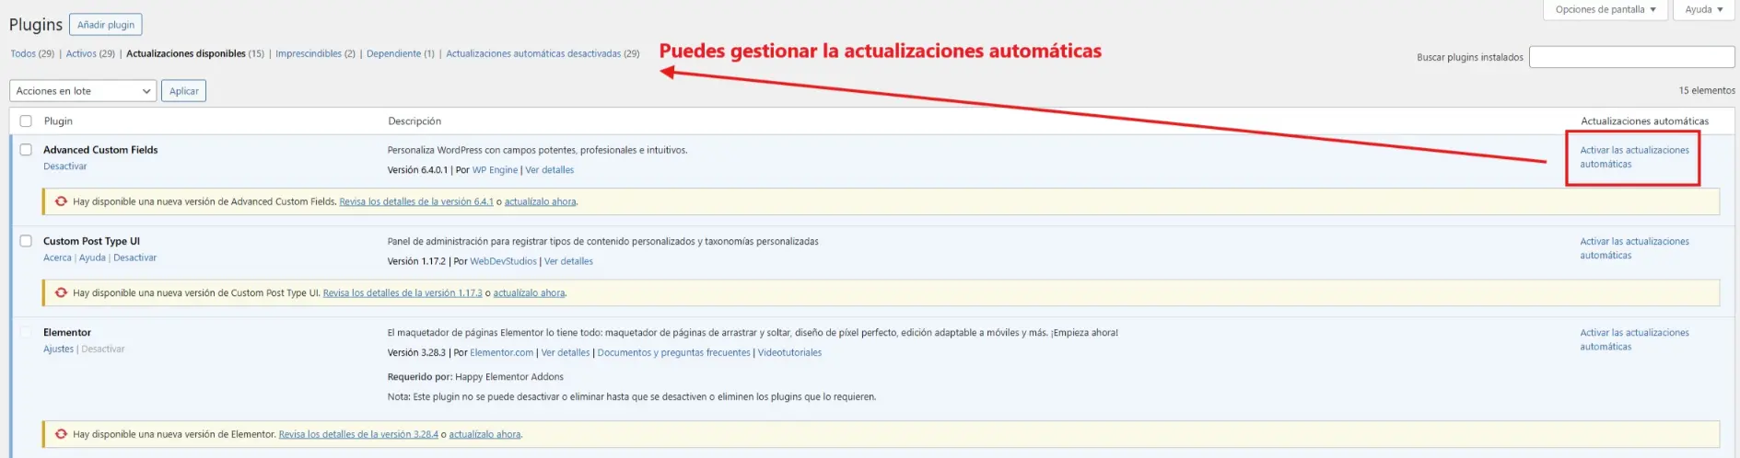
Task: Deactivate Advanced Custom Fields plugin
Action: pos(64,166)
